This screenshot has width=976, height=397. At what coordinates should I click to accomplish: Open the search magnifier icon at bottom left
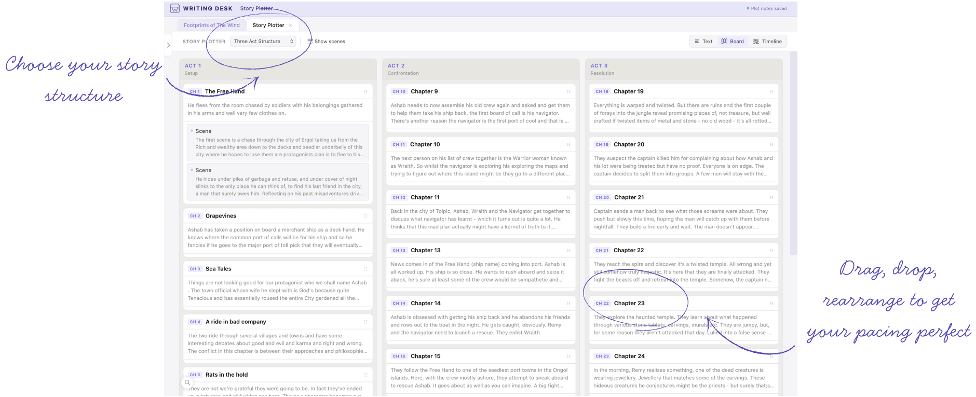point(187,383)
